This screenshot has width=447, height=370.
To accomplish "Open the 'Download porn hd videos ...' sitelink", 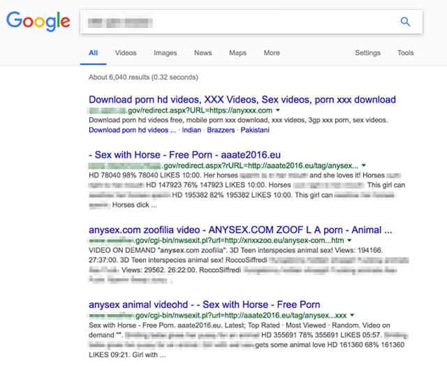I will [x=133, y=130].
